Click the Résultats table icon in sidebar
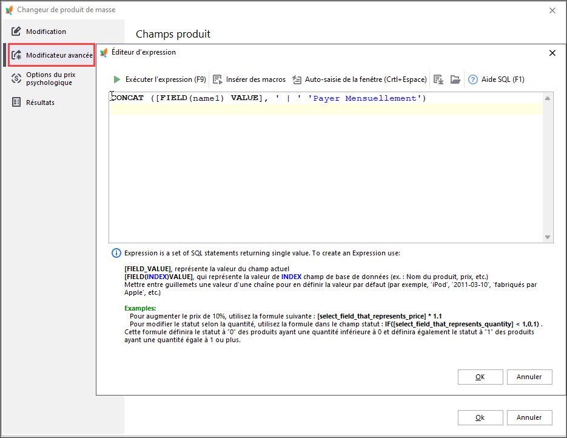This screenshot has width=567, height=438. click(x=16, y=103)
